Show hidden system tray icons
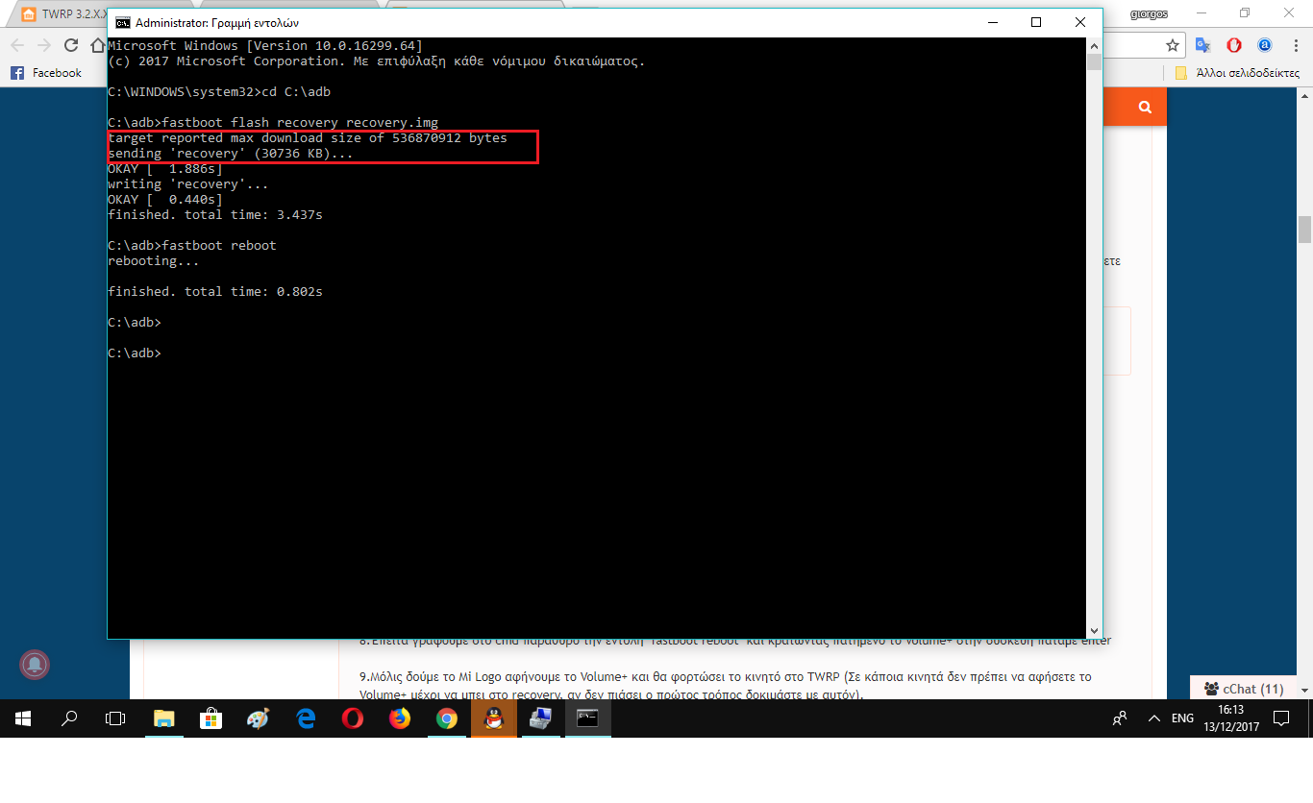Viewport: 1313px width, 803px height. (1153, 718)
